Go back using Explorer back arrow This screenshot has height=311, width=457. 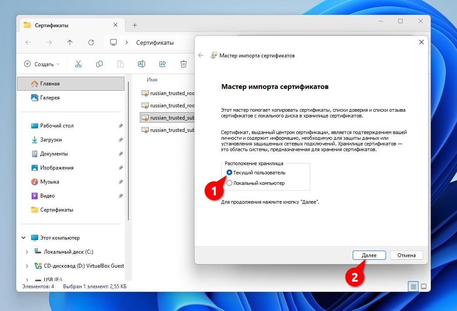[x=28, y=42]
